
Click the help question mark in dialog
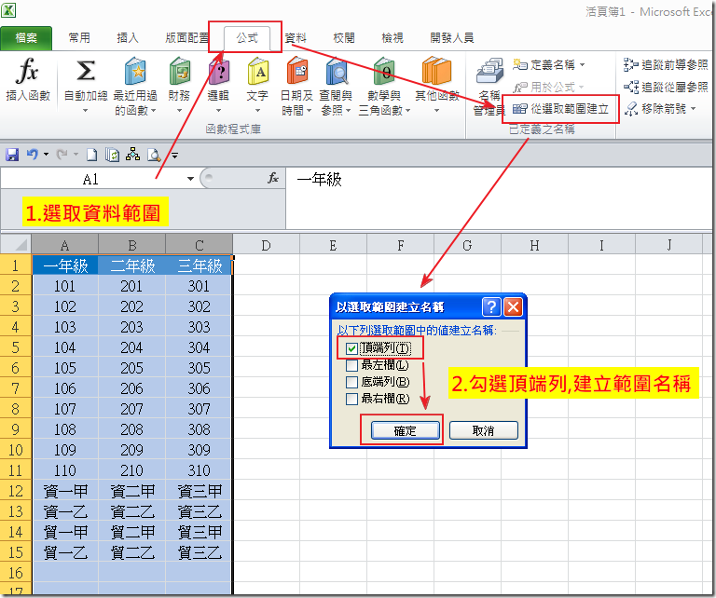coord(491,307)
